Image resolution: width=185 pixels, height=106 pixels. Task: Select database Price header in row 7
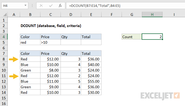click(50, 54)
